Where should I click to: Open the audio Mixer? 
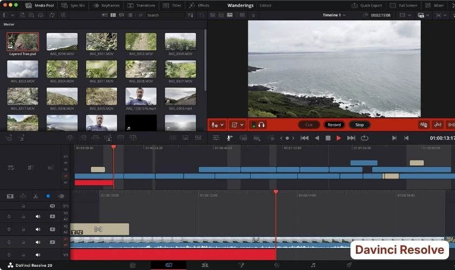[434, 5]
